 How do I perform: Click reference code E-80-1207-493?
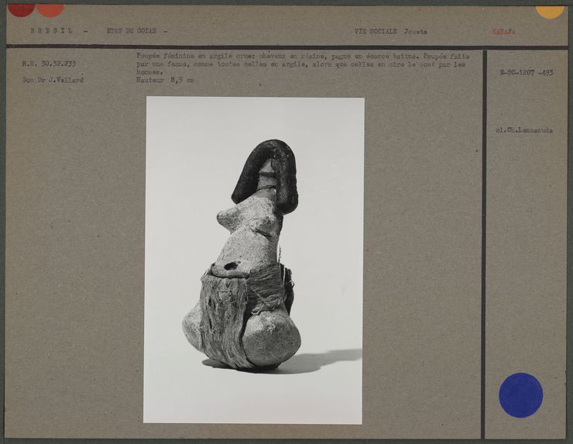click(526, 72)
